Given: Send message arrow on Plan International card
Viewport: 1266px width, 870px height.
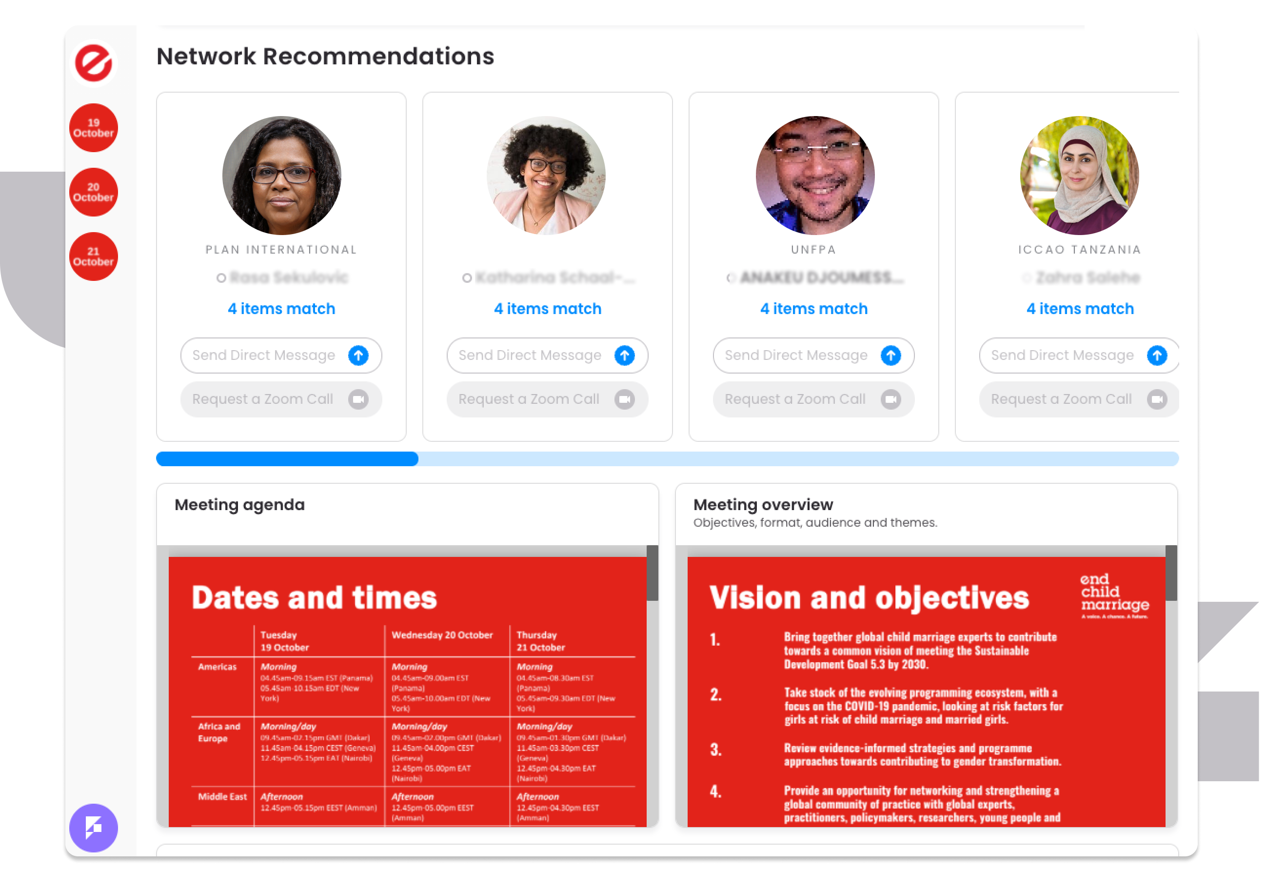Looking at the screenshot, I should (358, 356).
